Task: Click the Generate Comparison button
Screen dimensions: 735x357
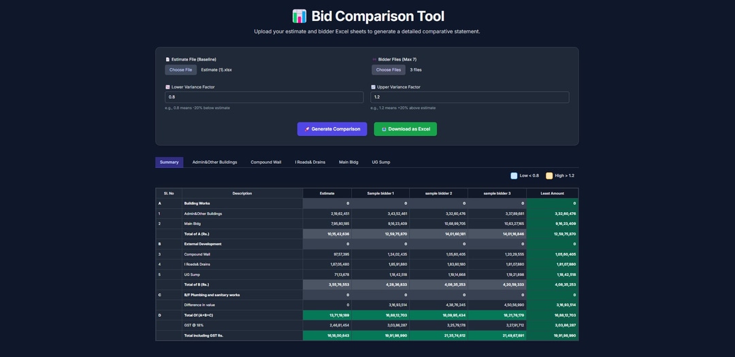Action: pyautogui.click(x=332, y=129)
